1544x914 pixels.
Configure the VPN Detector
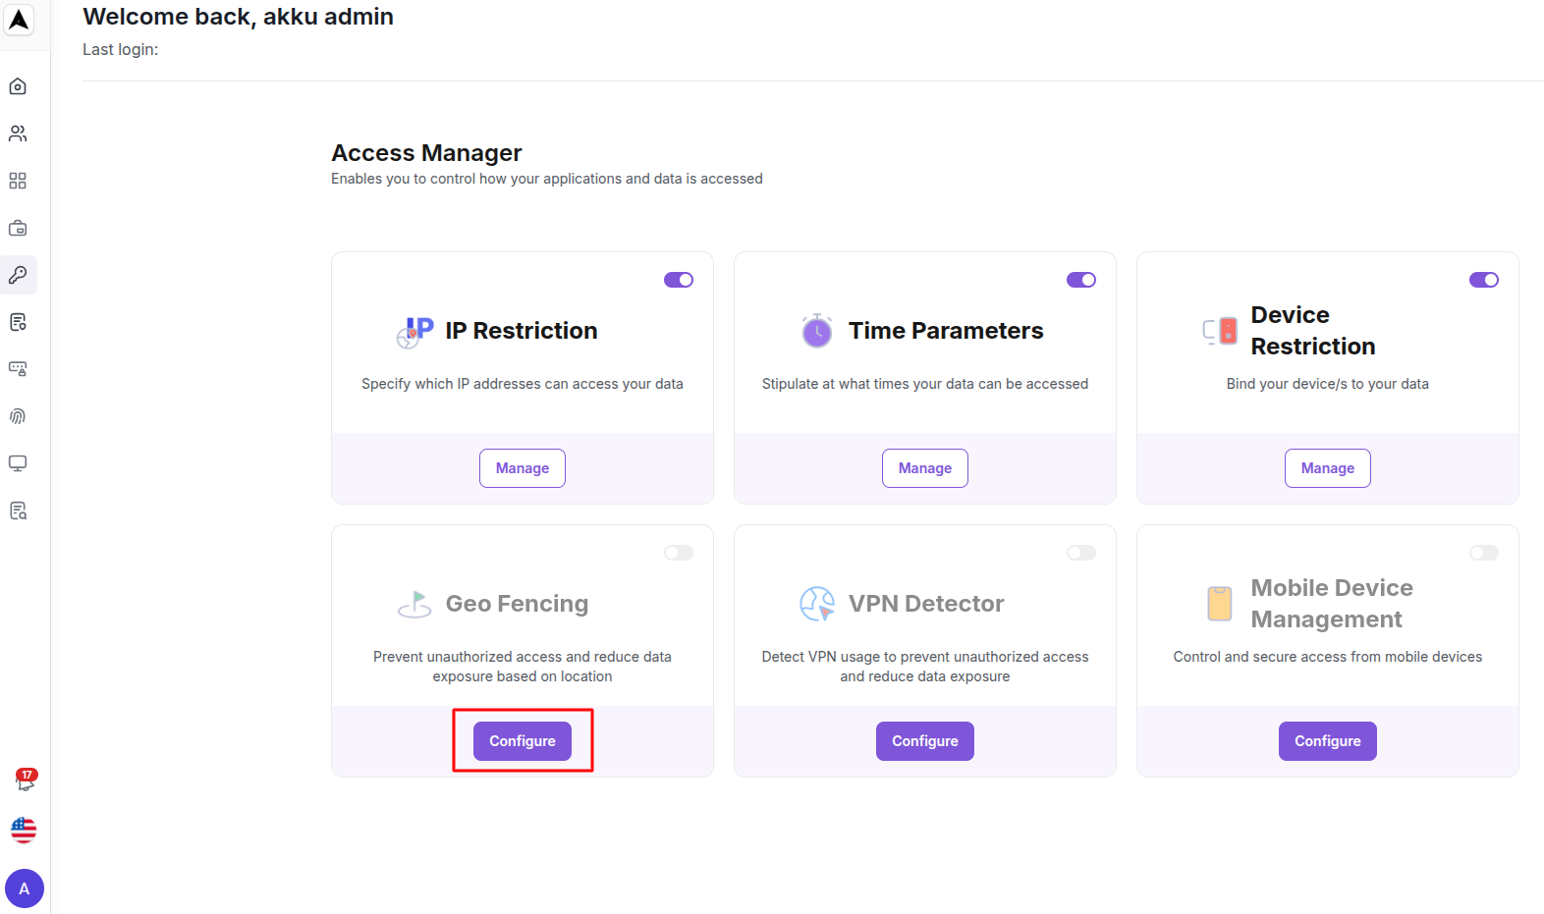(925, 741)
